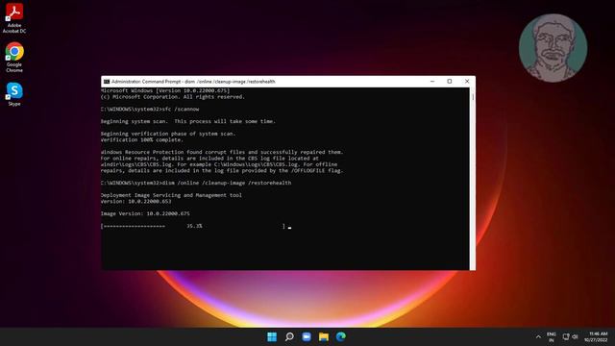Open volume control in system tray

[x=575, y=336]
